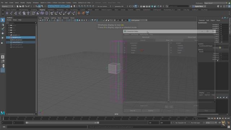Click the Create IK Handle shelf icon

click(16, 13)
